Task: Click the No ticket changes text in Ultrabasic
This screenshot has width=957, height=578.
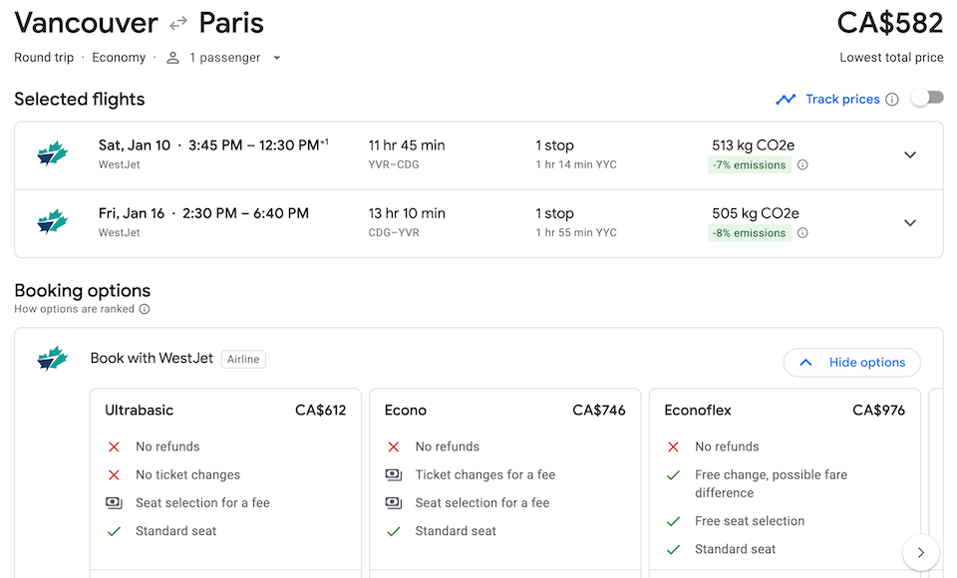Action: click(x=188, y=474)
